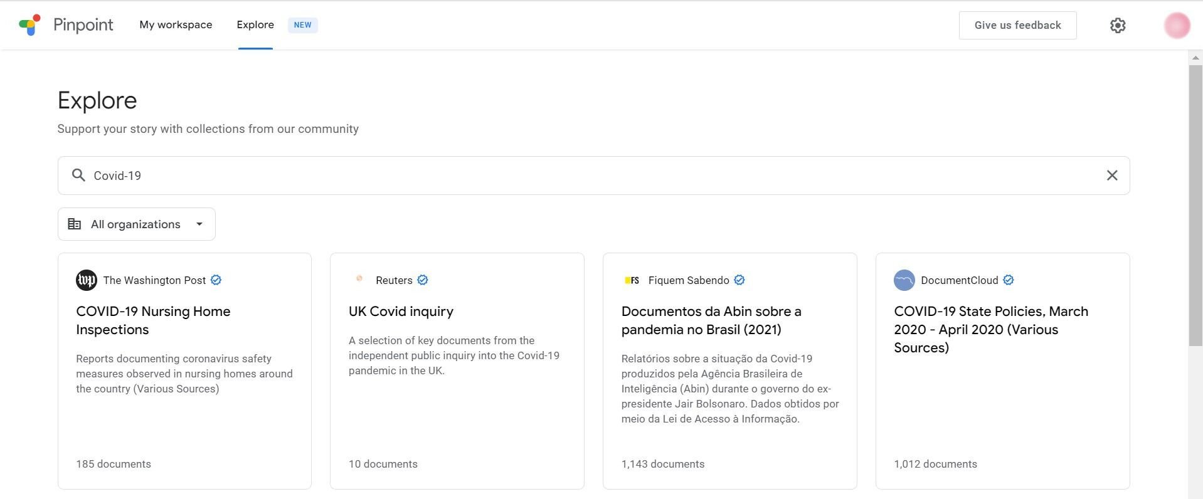This screenshot has height=499, width=1203.
Task: Click The Washington Post organization name
Action: point(154,280)
